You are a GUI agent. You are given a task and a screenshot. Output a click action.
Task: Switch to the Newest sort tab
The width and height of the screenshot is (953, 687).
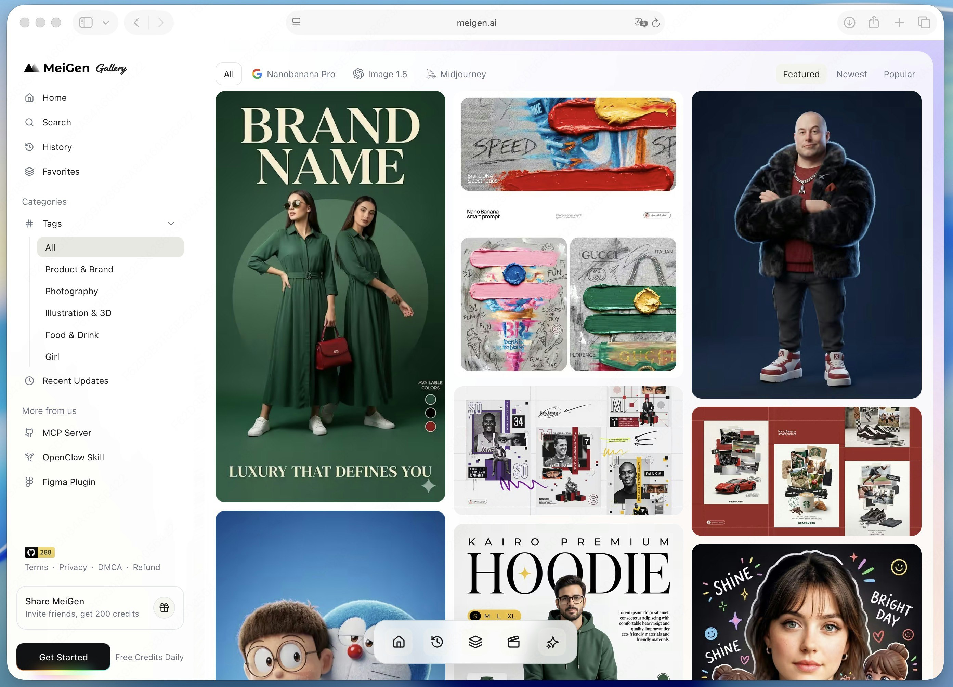(x=851, y=74)
